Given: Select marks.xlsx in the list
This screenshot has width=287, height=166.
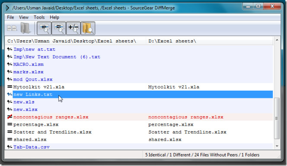Looking at the screenshot, I should click(29, 72).
